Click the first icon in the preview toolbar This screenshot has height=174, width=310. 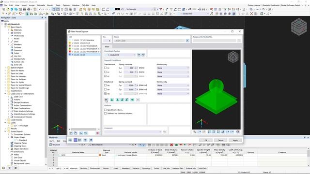point(195,132)
